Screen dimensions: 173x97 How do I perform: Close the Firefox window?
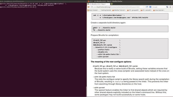tap(88, 1)
